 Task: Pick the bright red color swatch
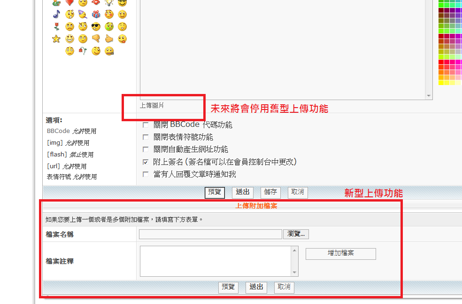(441, 62)
